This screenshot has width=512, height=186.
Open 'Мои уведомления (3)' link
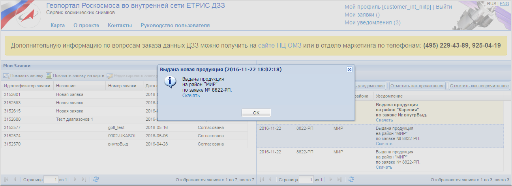(372, 22)
